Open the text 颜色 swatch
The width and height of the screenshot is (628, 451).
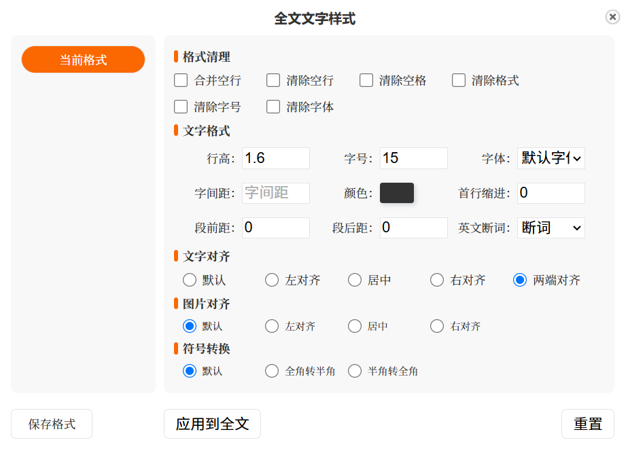tap(397, 193)
